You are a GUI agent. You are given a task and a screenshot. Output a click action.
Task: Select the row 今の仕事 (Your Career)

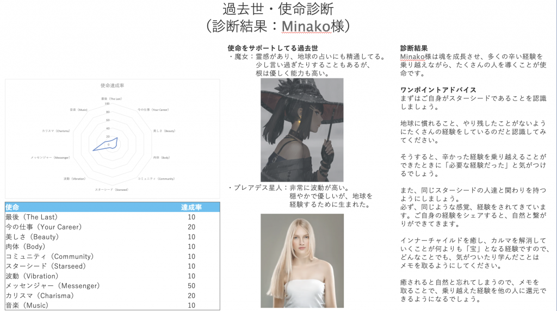pyautogui.click(x=112, y=227)
